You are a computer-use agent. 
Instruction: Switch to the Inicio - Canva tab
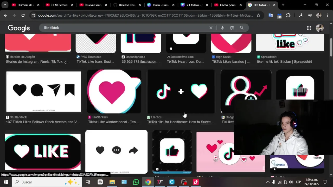161,5
